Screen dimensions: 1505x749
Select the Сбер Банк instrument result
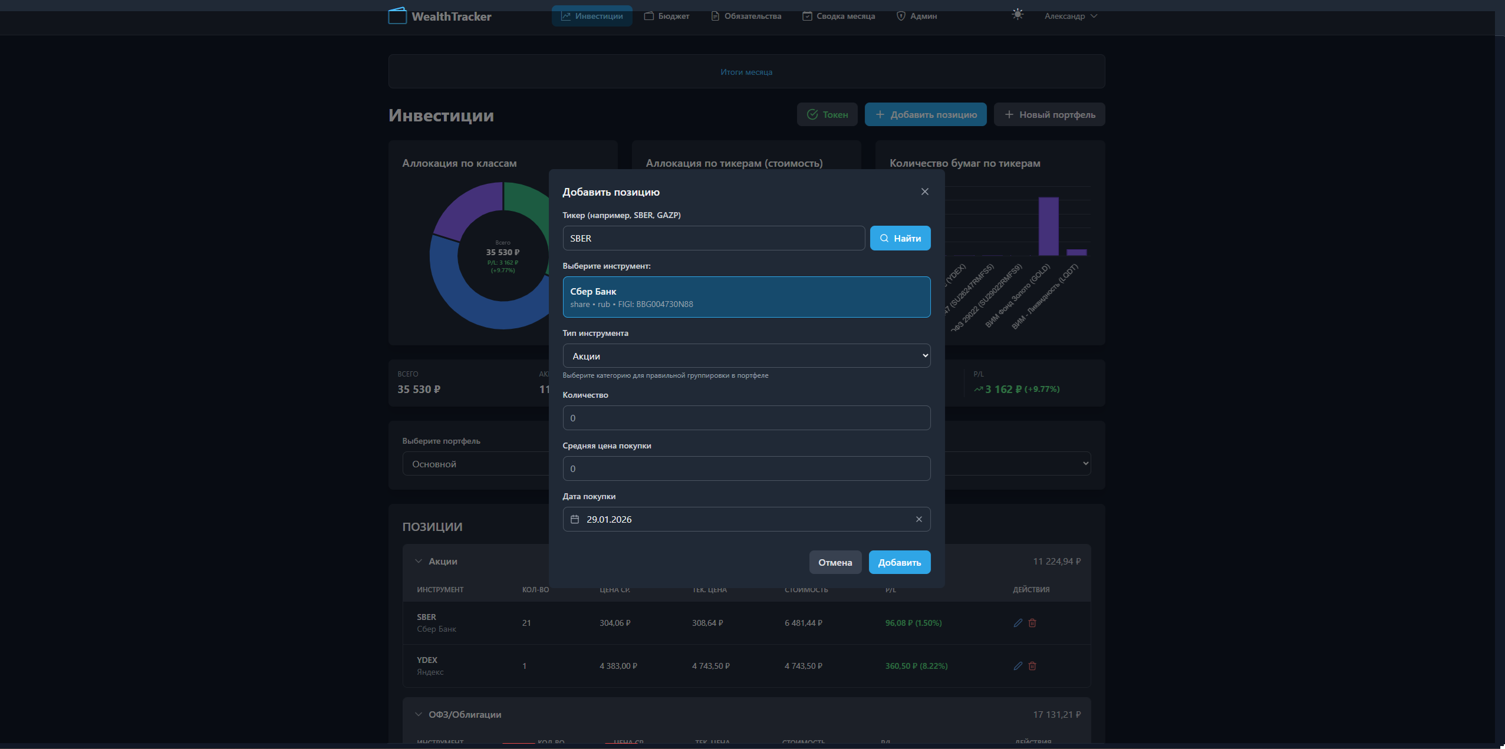[746, 297]
